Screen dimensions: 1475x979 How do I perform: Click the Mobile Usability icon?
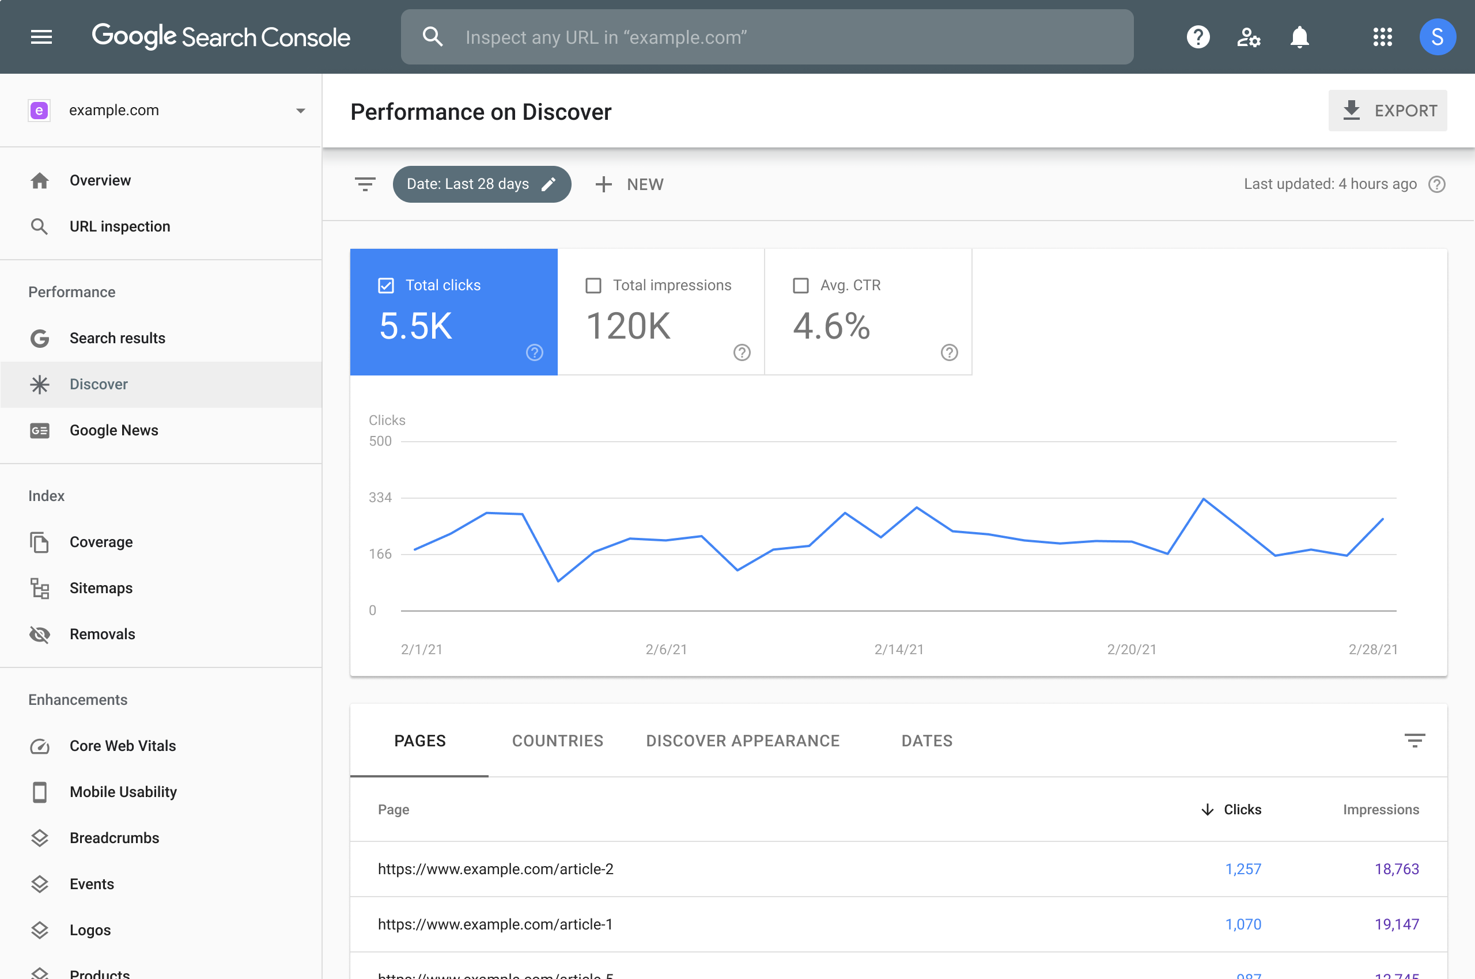(38, 791)
